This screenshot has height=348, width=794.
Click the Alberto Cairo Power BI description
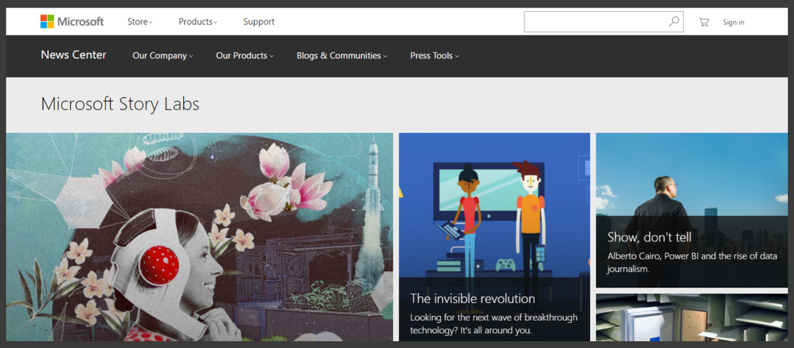[x=692, y=262]
